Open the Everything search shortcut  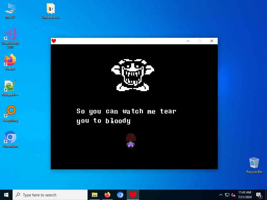(10, 114)
